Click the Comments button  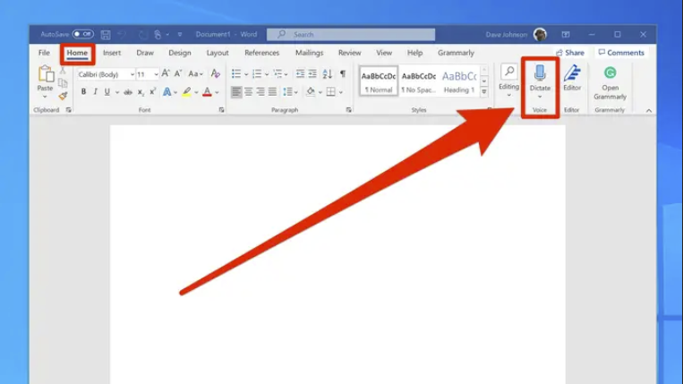[x=621, y=53]
